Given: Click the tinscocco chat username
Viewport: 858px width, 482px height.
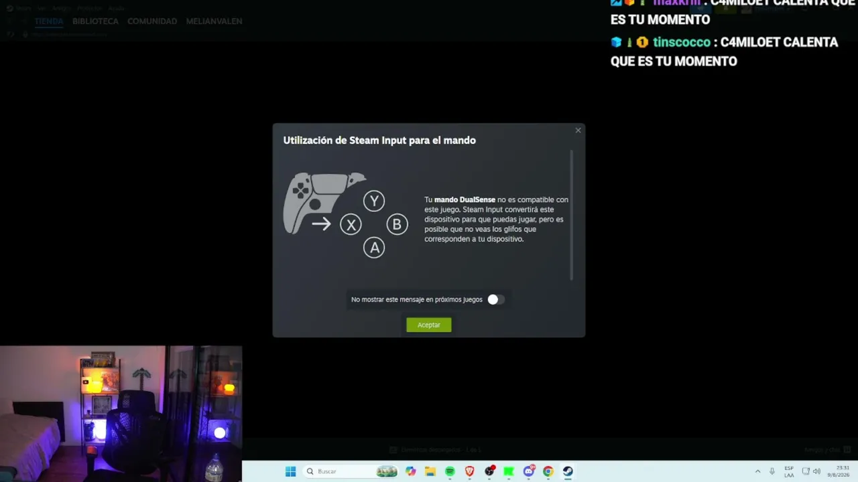Looking at the screenshot, I should coord(682,42).
